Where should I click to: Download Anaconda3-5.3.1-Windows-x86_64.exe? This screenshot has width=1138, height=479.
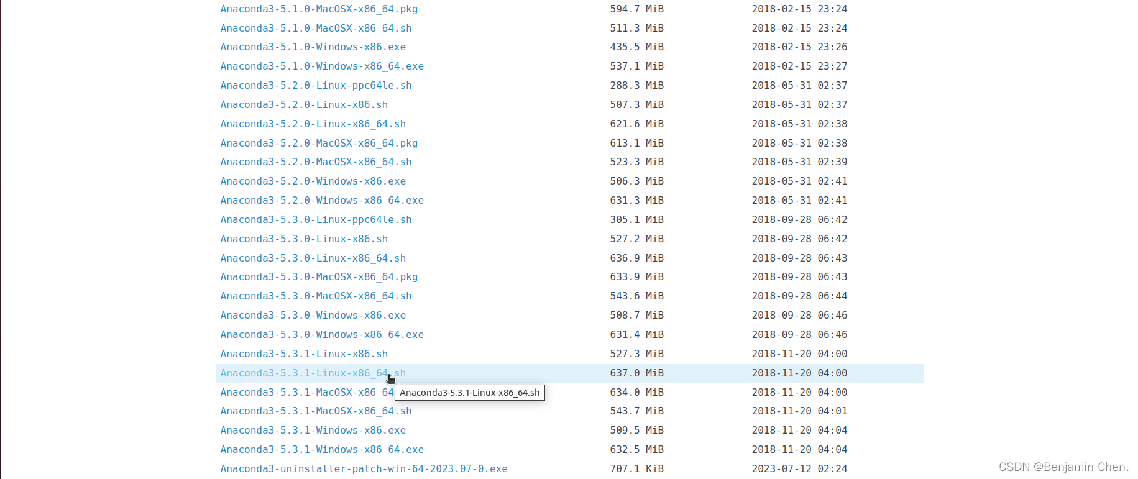click(322, 450)
